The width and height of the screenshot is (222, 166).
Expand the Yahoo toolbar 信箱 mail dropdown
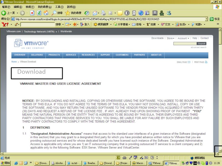144,24
